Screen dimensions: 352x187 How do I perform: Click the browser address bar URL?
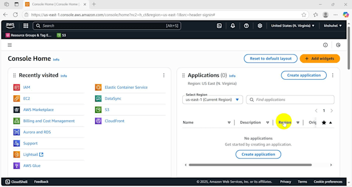[x=123, y=15]
